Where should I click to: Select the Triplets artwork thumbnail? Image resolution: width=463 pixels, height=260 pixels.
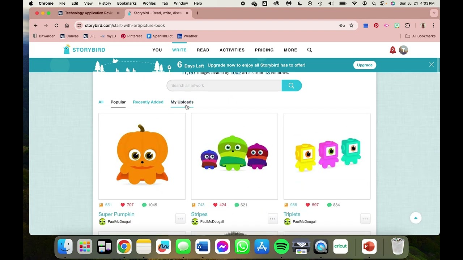327,156
